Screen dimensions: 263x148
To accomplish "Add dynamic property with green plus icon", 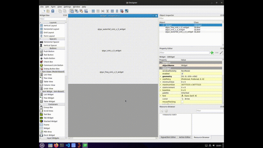I will click(212, 53).
